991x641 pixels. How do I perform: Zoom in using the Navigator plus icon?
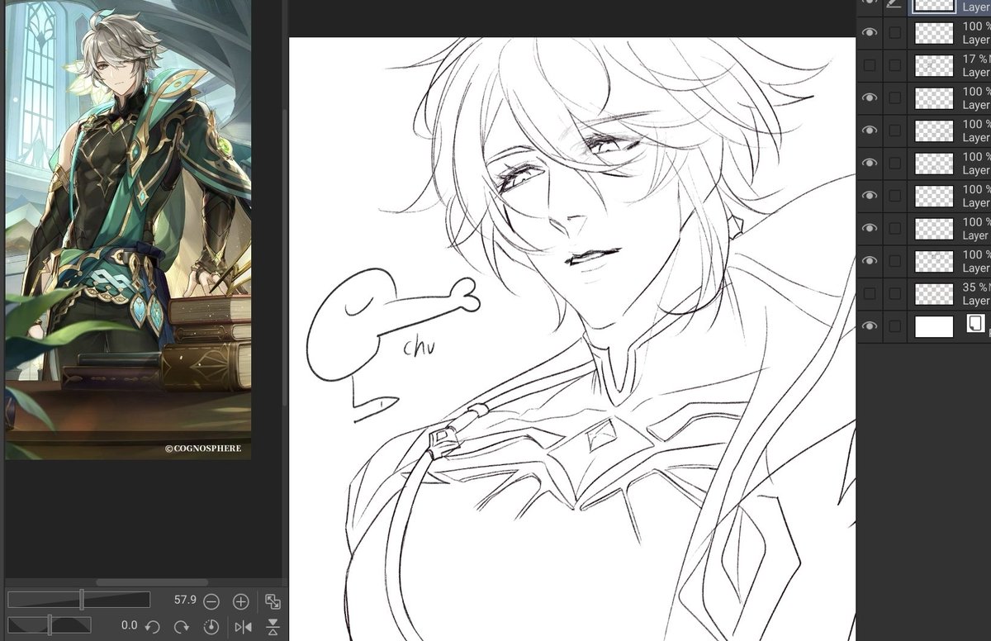(240, 601)
